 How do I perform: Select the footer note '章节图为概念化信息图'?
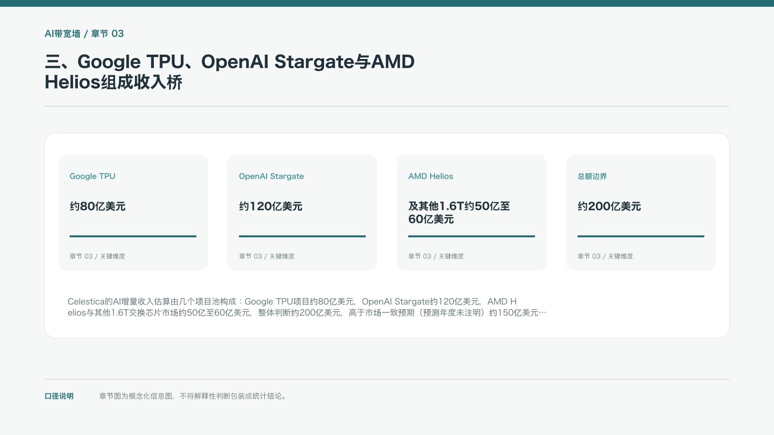193,396
